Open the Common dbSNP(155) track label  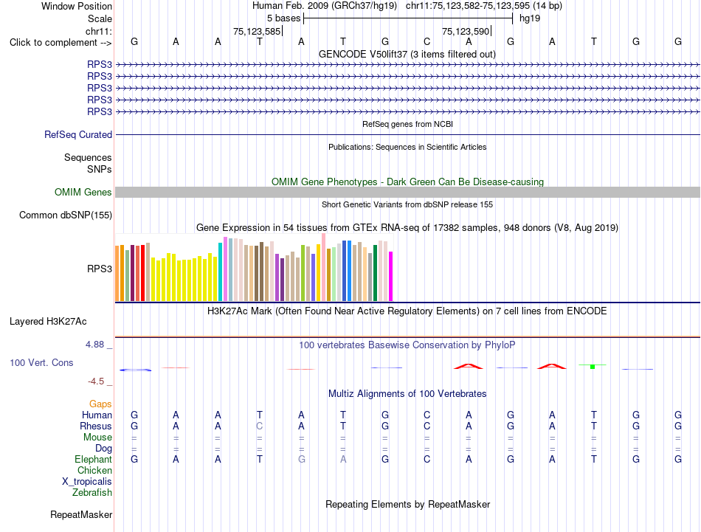point(66,215)
